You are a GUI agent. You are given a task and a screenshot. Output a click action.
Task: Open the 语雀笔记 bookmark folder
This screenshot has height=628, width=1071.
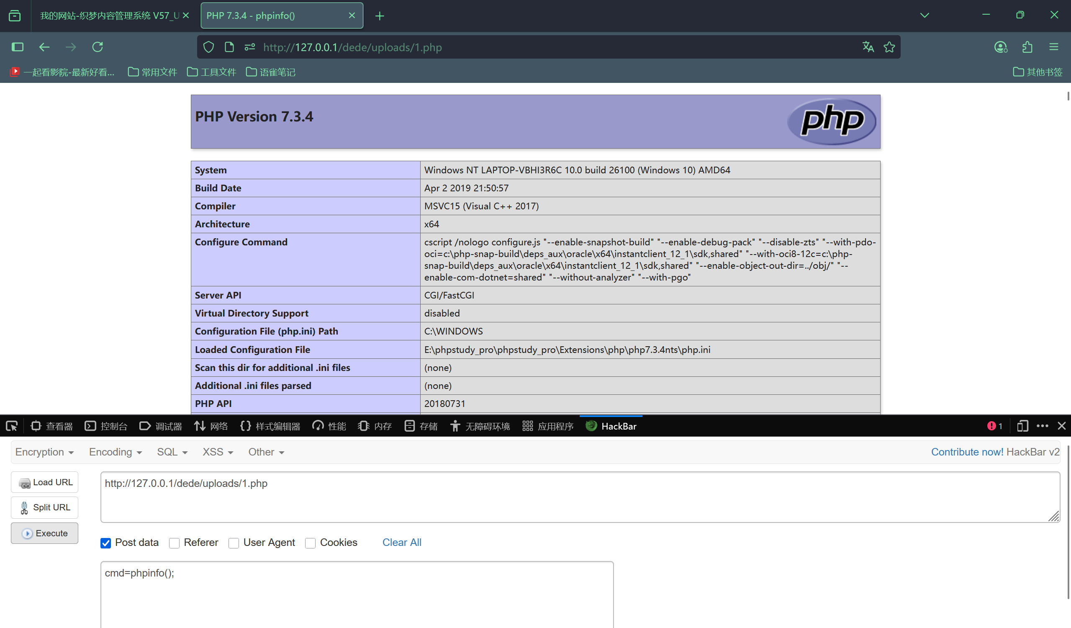[270, 72]
